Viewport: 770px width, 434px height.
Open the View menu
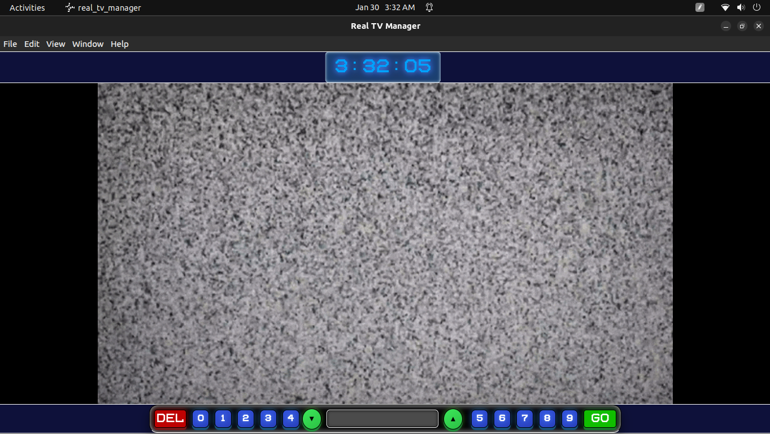click(55, 44)
